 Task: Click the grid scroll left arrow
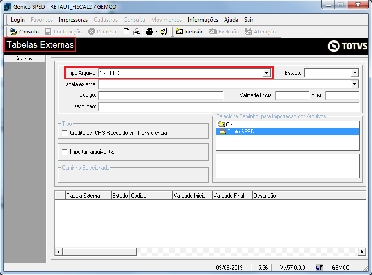[59, 252]
